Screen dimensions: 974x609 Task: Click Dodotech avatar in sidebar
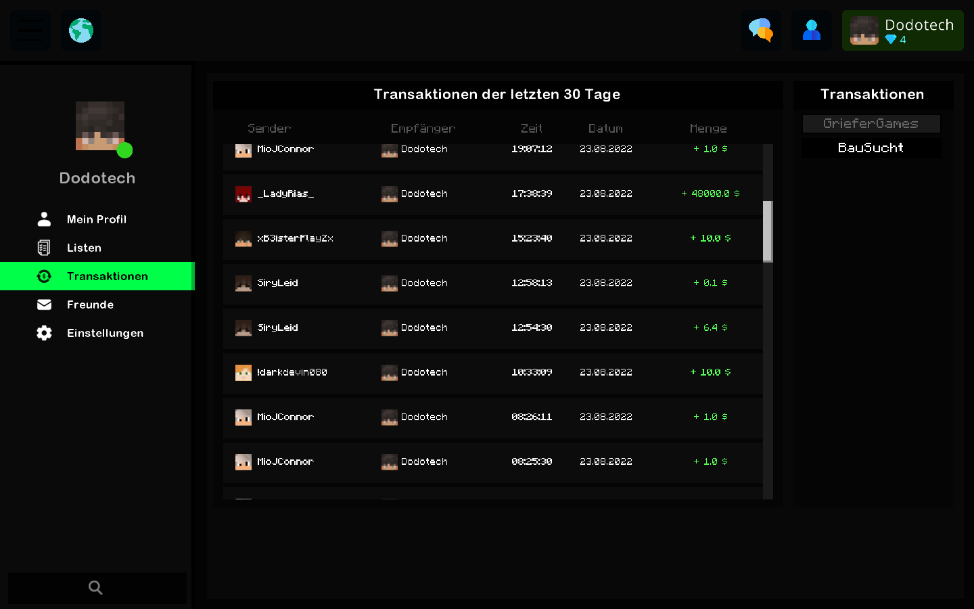click(x=100, y=126)
